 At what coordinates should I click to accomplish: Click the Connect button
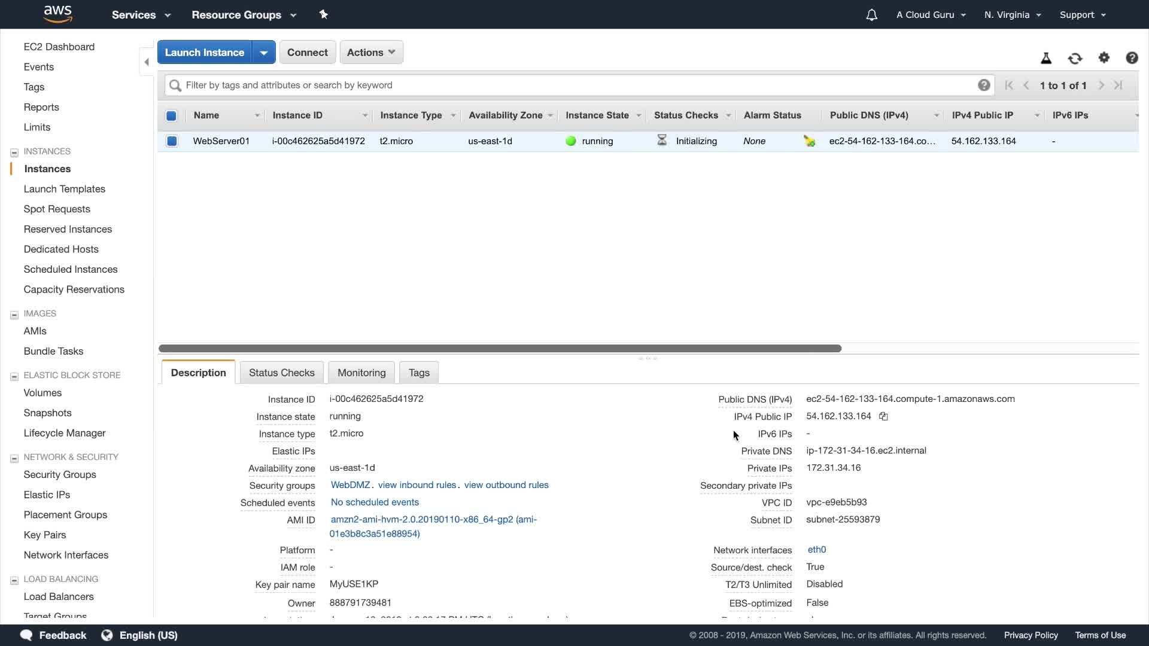[307, 52]
